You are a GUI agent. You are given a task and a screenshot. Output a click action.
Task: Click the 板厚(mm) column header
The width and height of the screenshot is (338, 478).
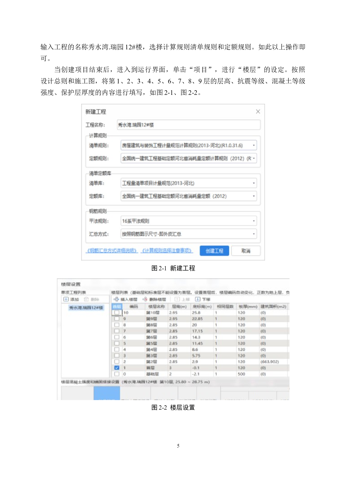tap(248, 307)
